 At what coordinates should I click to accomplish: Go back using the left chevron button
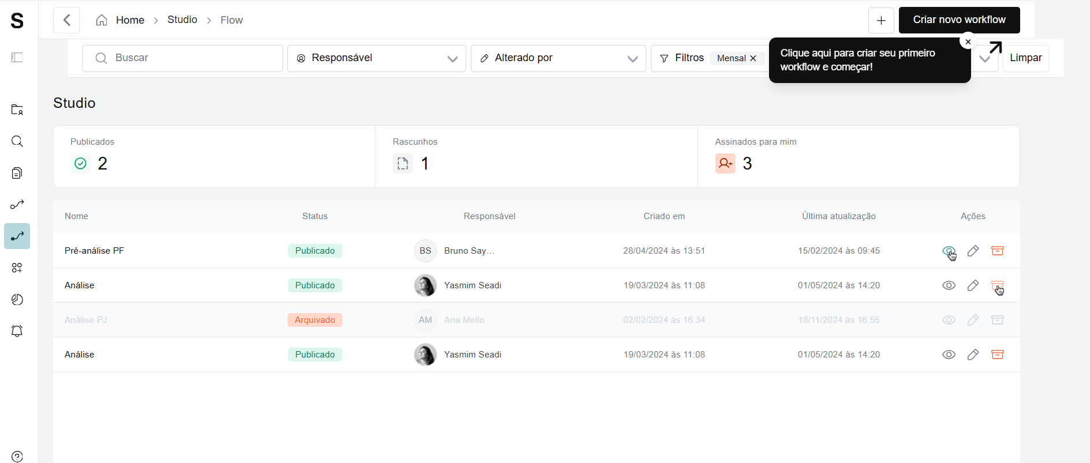[x=66, y=20]
